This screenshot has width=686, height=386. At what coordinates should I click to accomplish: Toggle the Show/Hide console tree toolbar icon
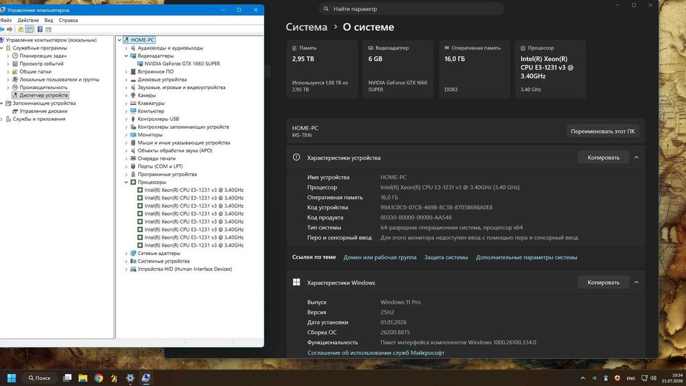click(x=29, y=29)
